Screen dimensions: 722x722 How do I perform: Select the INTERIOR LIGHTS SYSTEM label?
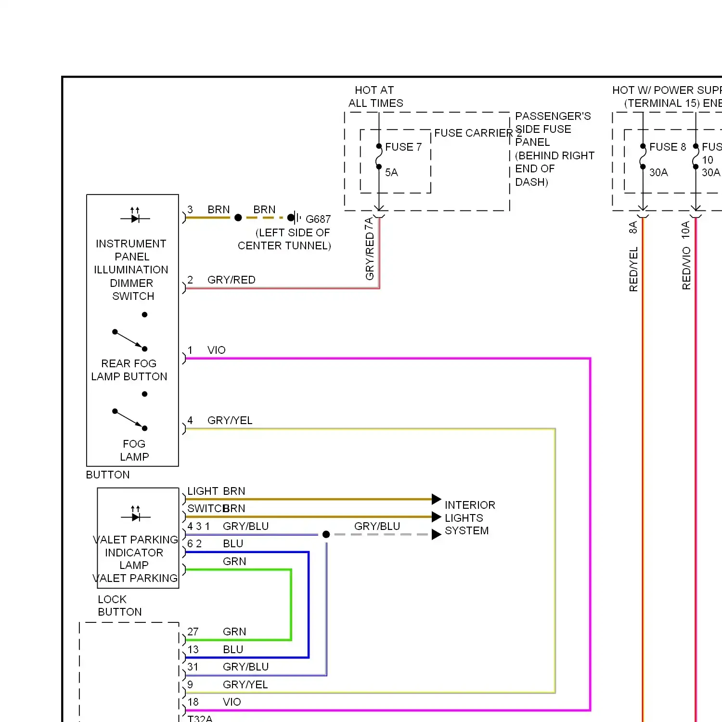[470, 518]
